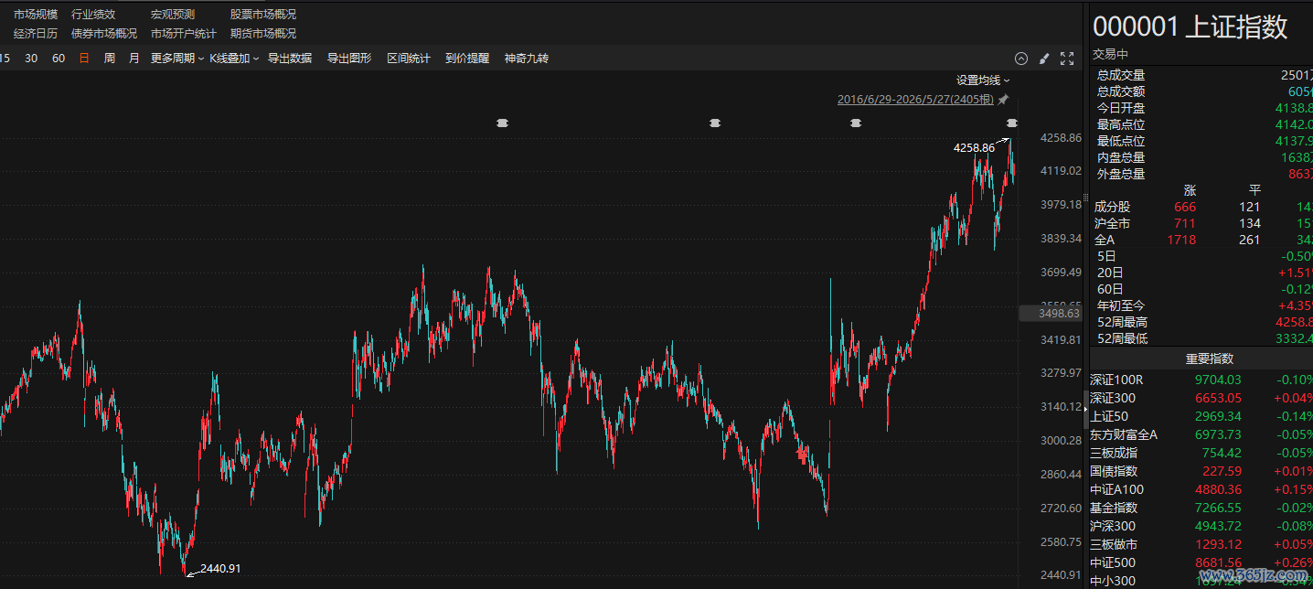This screenshot has width=1313, height=589.
Task: Click the 2016/6/29-2026/5/27 date range link
Action: click(916, 100)
